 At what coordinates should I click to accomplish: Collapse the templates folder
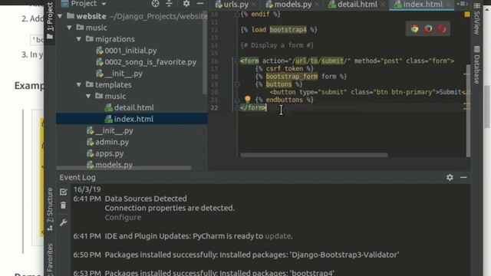(x=79, y=85)
